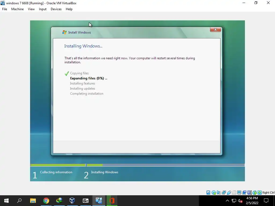Viewport: 275px width, 206px height.
Task: Click the greyed shared folders status icon
Action: coord(234,193)
